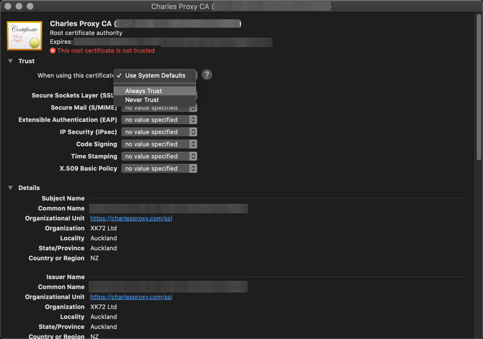Click the 'Secure Sockets Layer (SSL' label
The image size is (483, 339).
[x=73, y=95]
